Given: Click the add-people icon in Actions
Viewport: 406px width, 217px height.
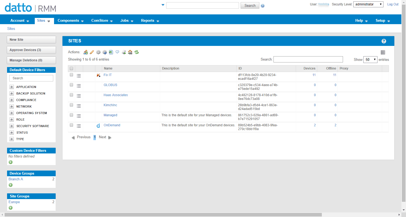Looking at the screenshot, I should click(x=86, y=52).
